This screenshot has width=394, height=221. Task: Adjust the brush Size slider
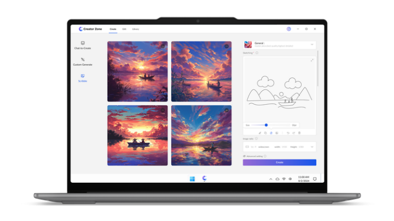[266, 125]
